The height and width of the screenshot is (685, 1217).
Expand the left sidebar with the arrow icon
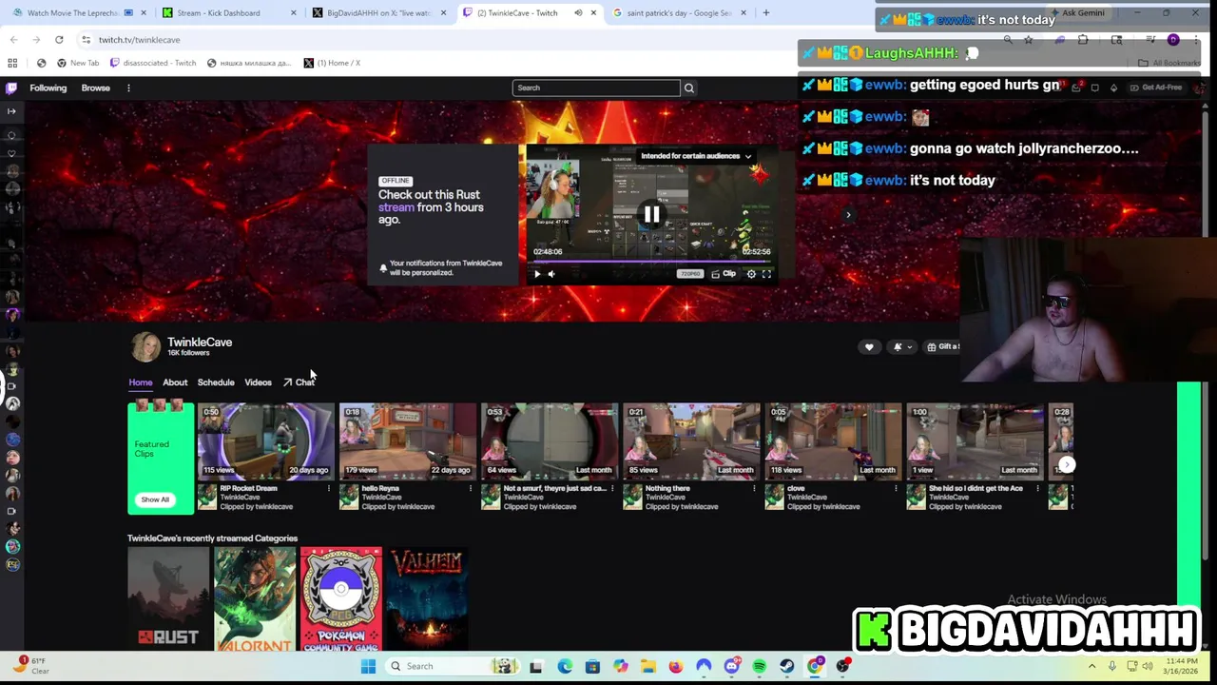point(11,111)
